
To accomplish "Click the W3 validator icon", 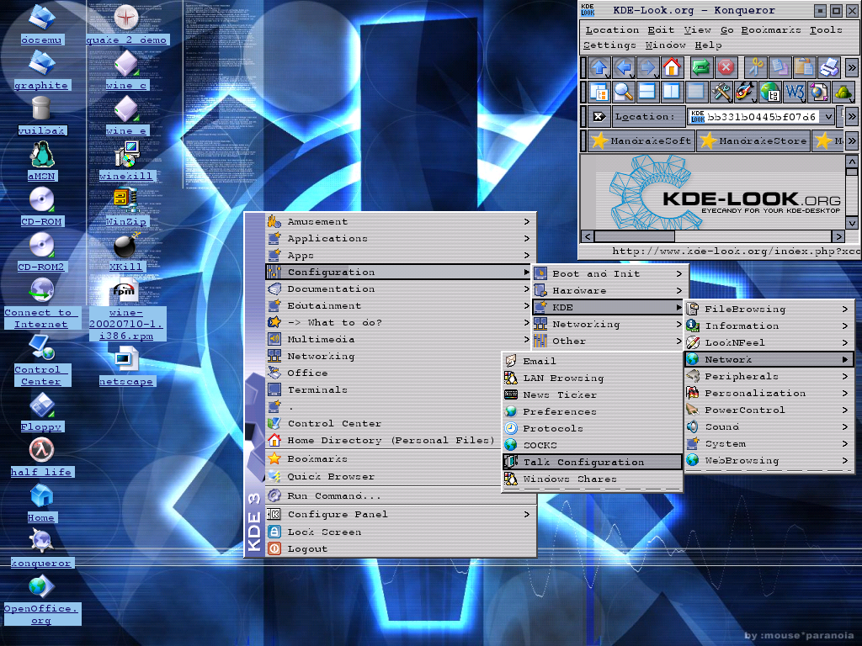I will pos(794,92).
